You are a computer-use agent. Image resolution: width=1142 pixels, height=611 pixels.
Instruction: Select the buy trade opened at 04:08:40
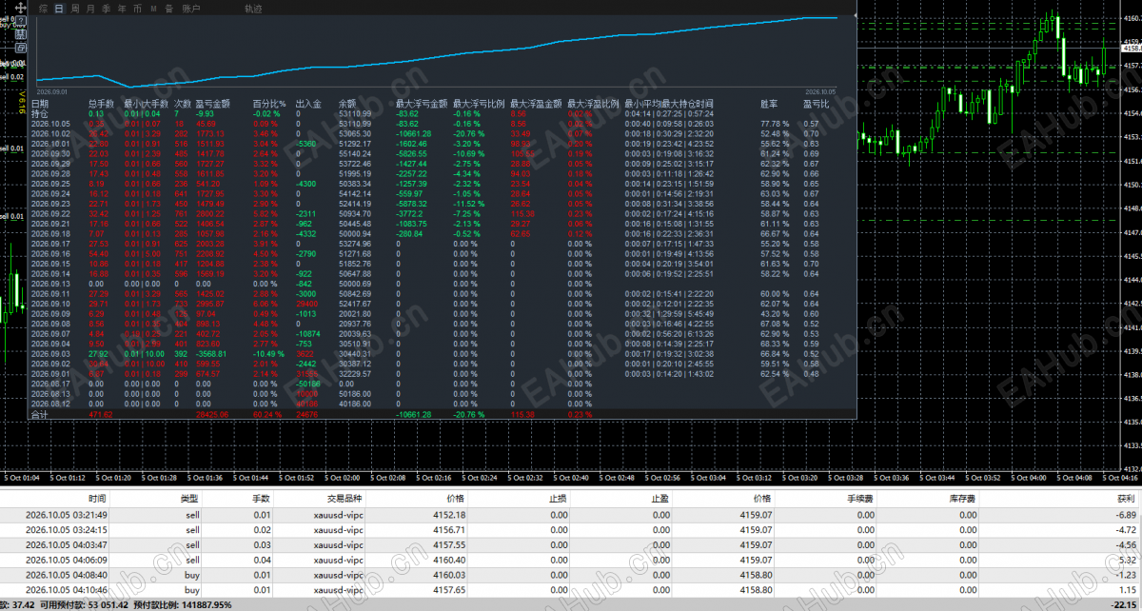point(571,576)
